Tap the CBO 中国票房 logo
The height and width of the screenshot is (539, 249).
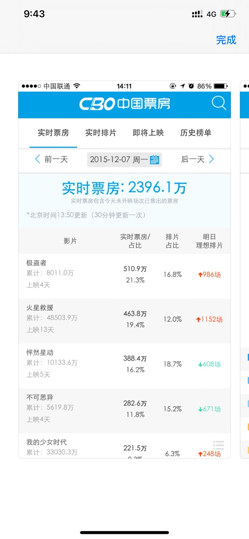tap(124, 104)
